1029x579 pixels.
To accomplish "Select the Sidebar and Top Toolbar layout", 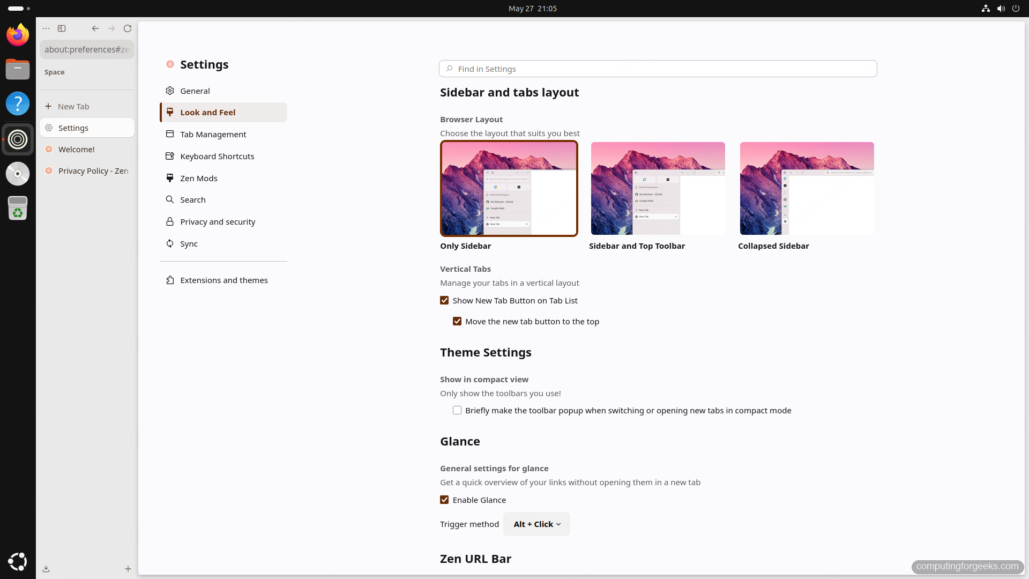I will coord(658,189).
